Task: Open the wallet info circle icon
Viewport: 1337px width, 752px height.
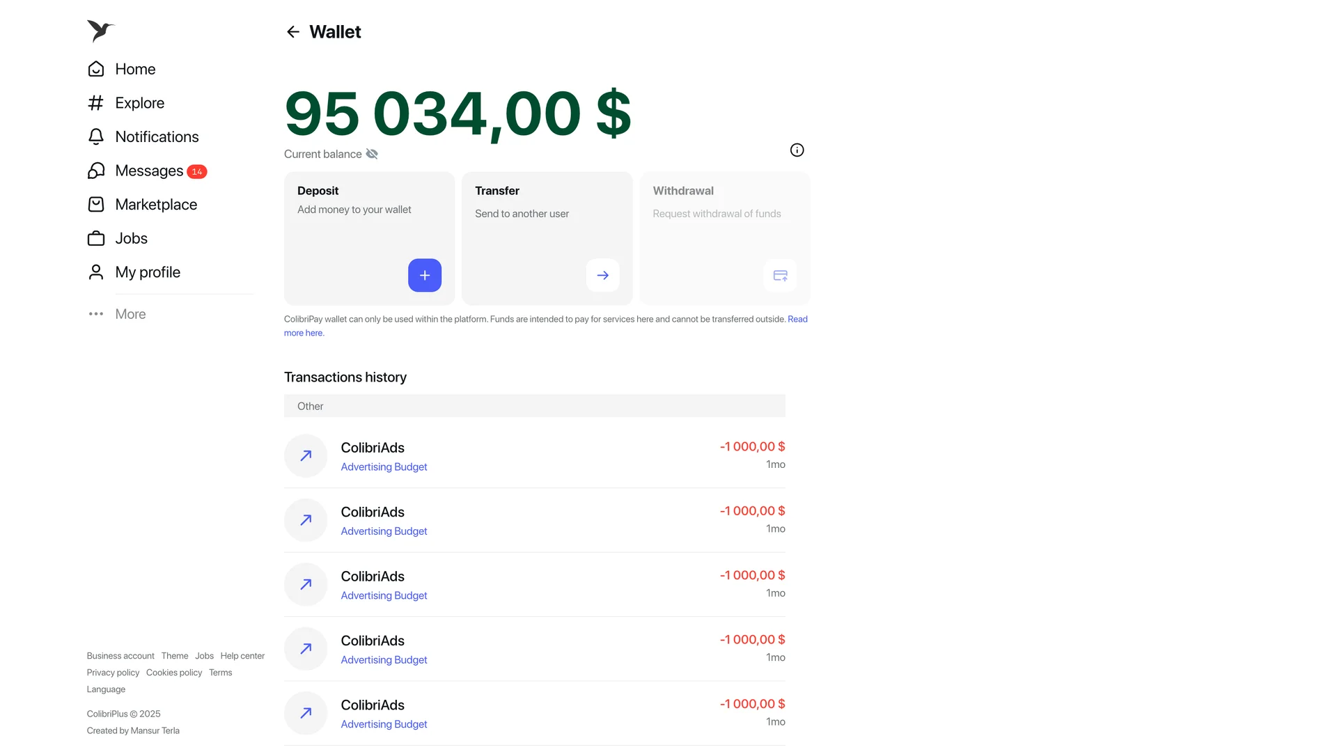Action: point(797,150)
